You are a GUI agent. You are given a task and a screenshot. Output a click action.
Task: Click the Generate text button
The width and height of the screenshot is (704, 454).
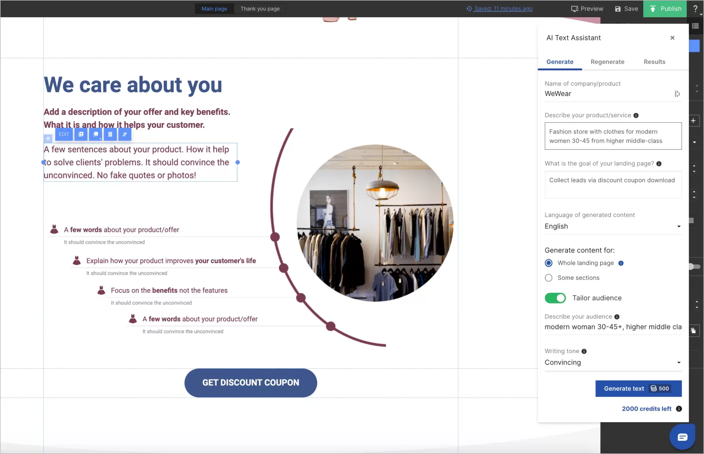click(x=638, y=388)
